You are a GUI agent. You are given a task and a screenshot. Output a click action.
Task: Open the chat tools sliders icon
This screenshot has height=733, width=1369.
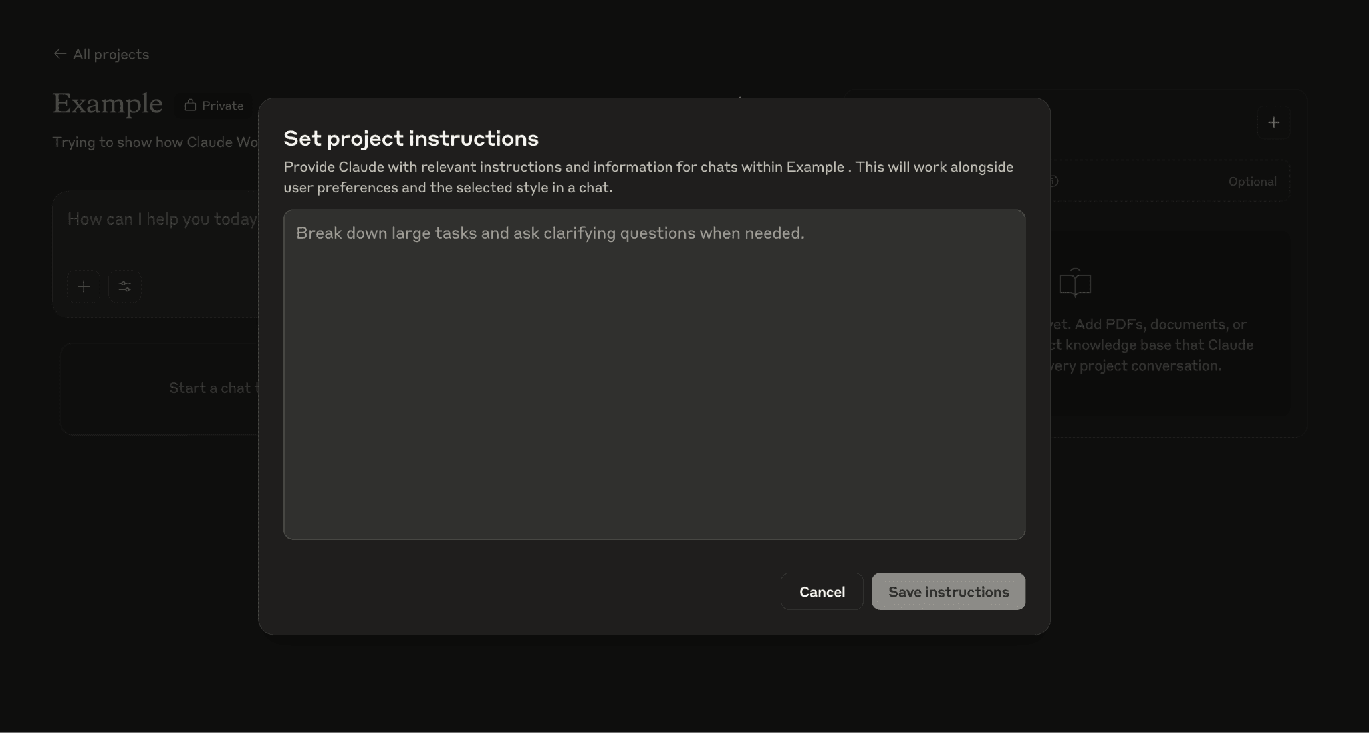tap(125, 286)
